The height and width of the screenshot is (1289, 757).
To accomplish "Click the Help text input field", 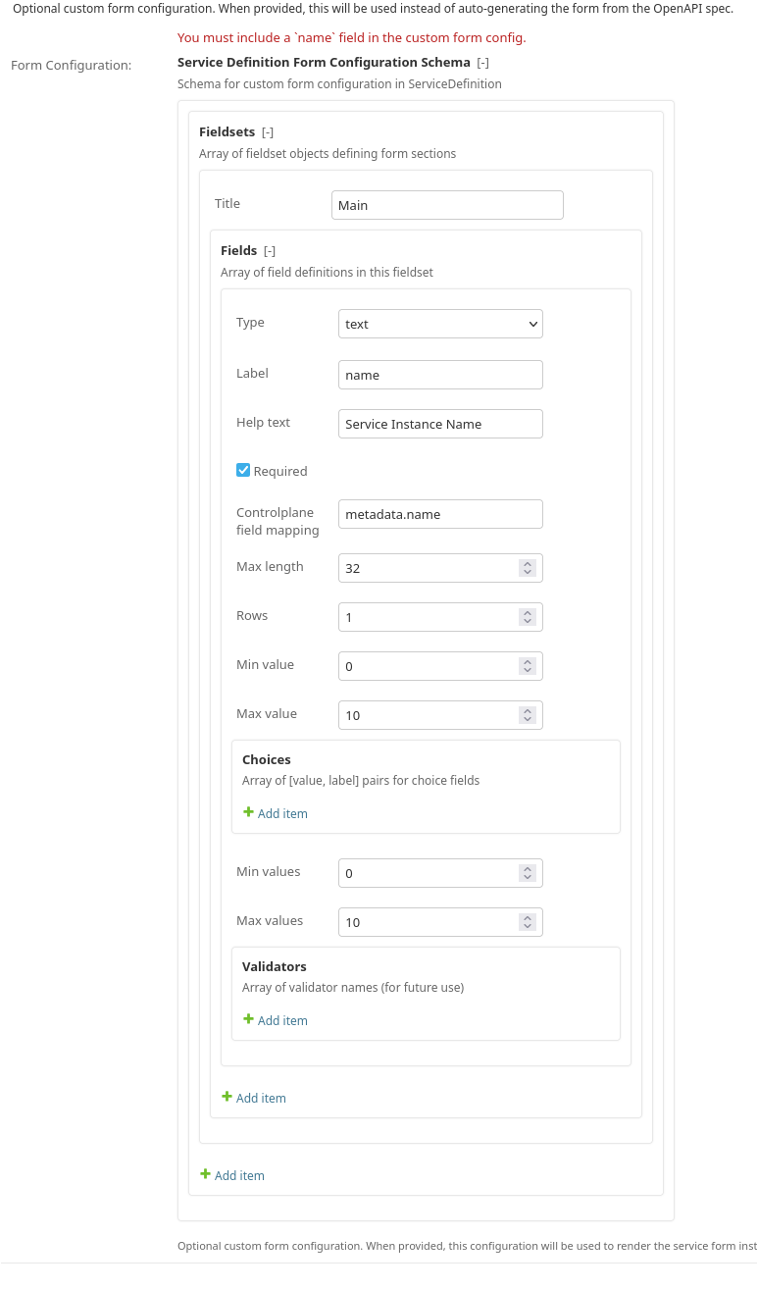I will [x=439, y=424].
